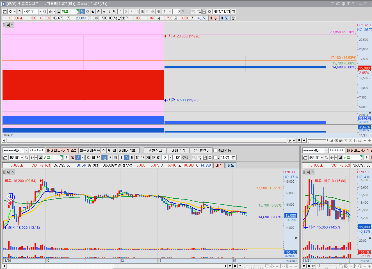Open the 최근매매종목 tab
The width and height of the screenshot is (372, 269).
[x=90, y=150]
